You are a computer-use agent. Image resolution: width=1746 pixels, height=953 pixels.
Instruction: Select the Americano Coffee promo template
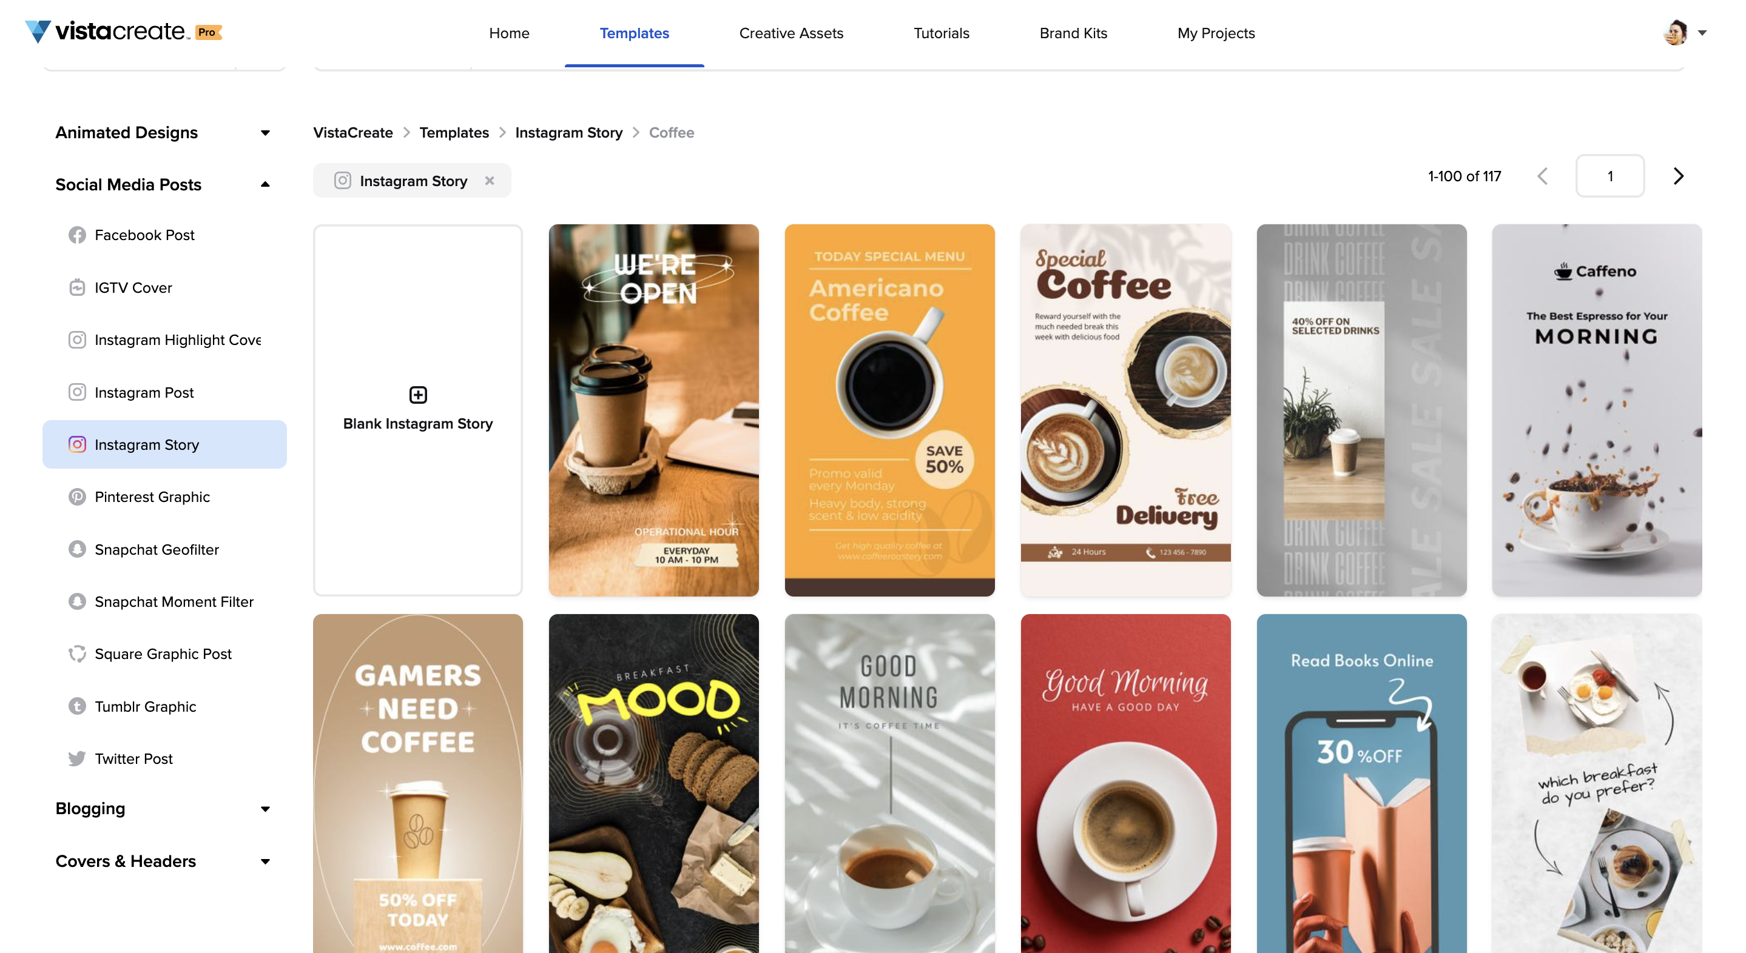click(889, 410)
